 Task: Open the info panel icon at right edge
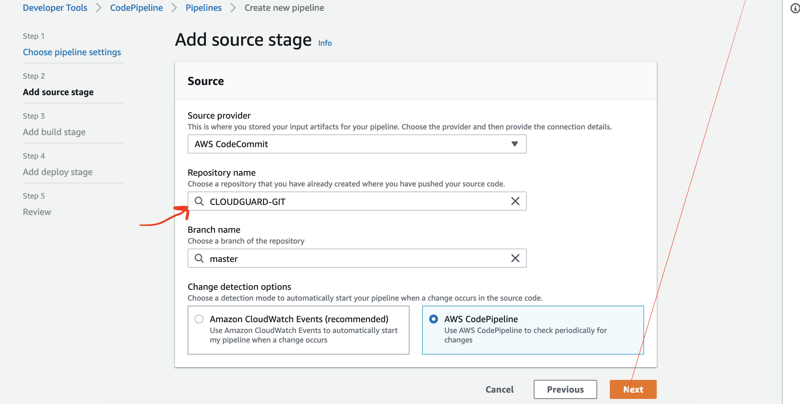click(x=795, y=8)
